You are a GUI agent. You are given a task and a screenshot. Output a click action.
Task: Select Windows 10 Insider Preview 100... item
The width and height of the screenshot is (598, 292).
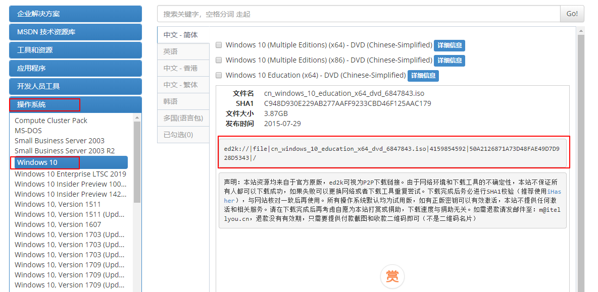click(71, 184)
